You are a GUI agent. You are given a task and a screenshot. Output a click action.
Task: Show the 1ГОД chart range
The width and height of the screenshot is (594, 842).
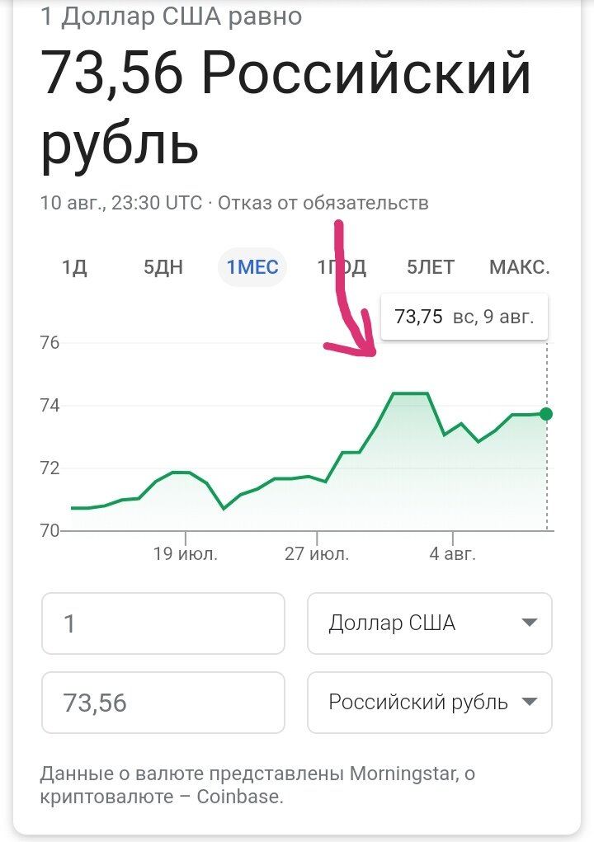(342, 268)
